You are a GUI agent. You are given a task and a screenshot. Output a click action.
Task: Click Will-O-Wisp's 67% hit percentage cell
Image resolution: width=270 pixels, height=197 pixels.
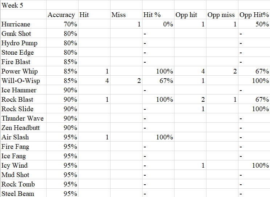click(x=158, y=81)
